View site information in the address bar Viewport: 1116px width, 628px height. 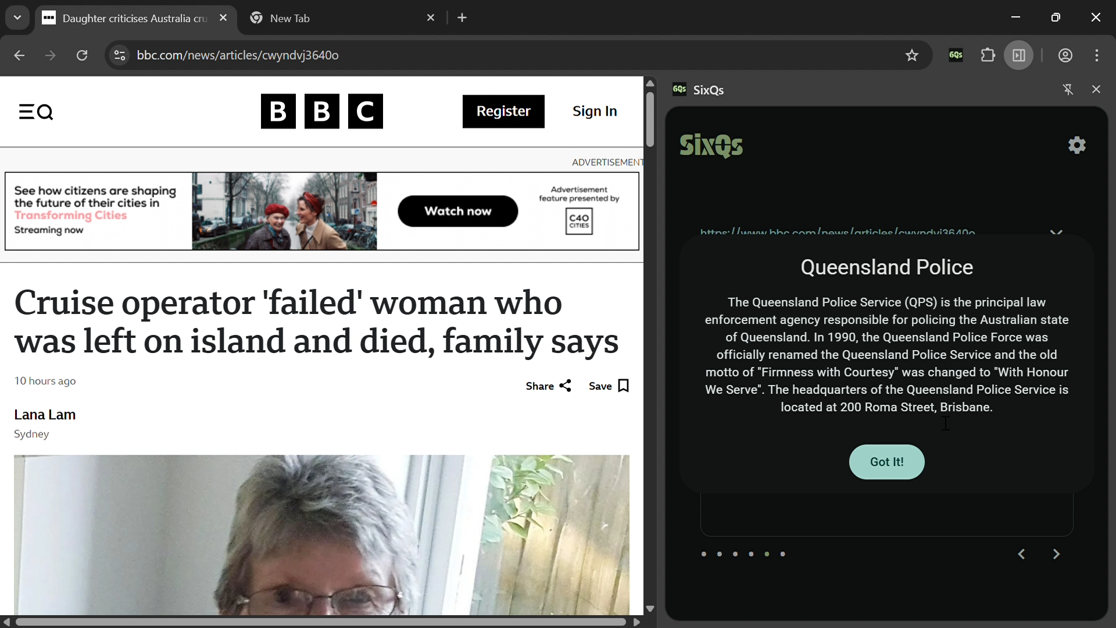[120, 55]
